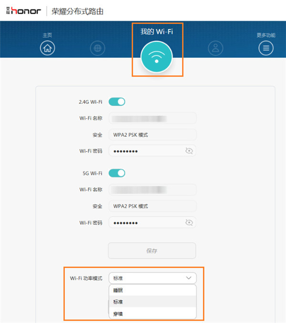Turn off the 2.4G Wi-Fi switch
Viewport: 286px width, 323px height.
(x=117, y=102)
